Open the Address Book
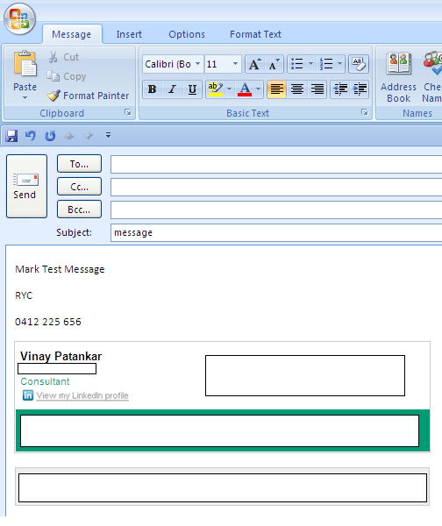The width and height of the screenshot is (442, 526). pos(398,77)
